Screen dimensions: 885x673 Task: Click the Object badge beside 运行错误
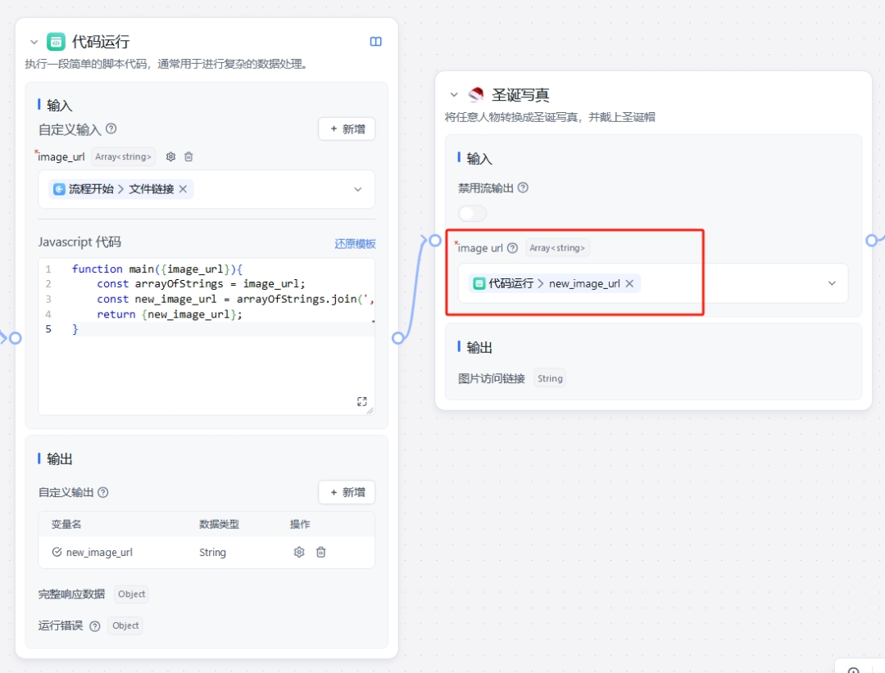(x=125, y=626)
